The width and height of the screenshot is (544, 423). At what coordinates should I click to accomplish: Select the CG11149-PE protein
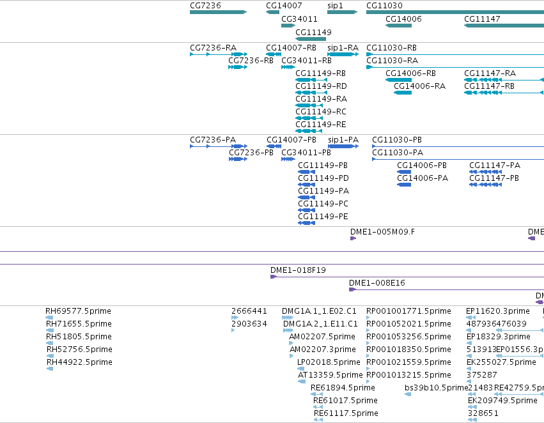306,223
